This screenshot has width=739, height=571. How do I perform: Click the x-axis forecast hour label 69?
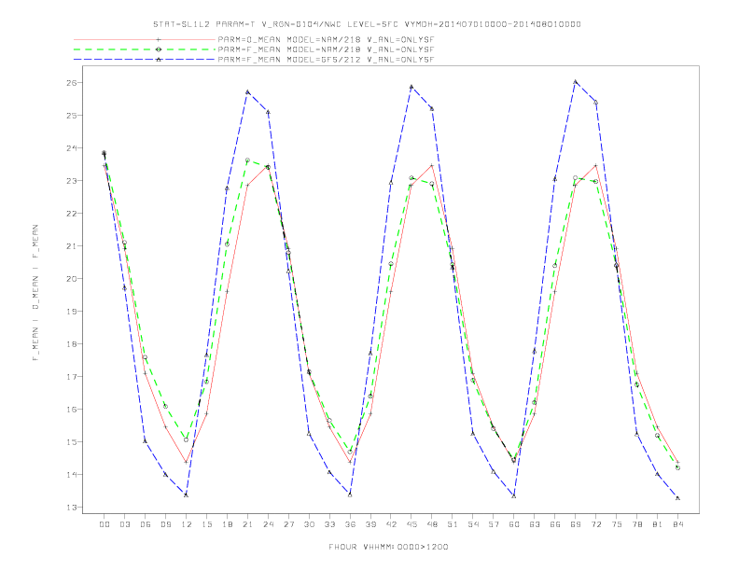[576, 524]
